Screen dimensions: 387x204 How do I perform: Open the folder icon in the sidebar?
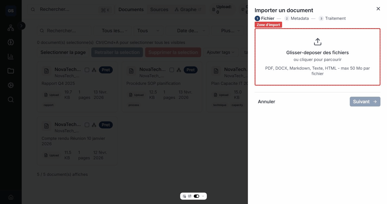click(x=11, y=71)
